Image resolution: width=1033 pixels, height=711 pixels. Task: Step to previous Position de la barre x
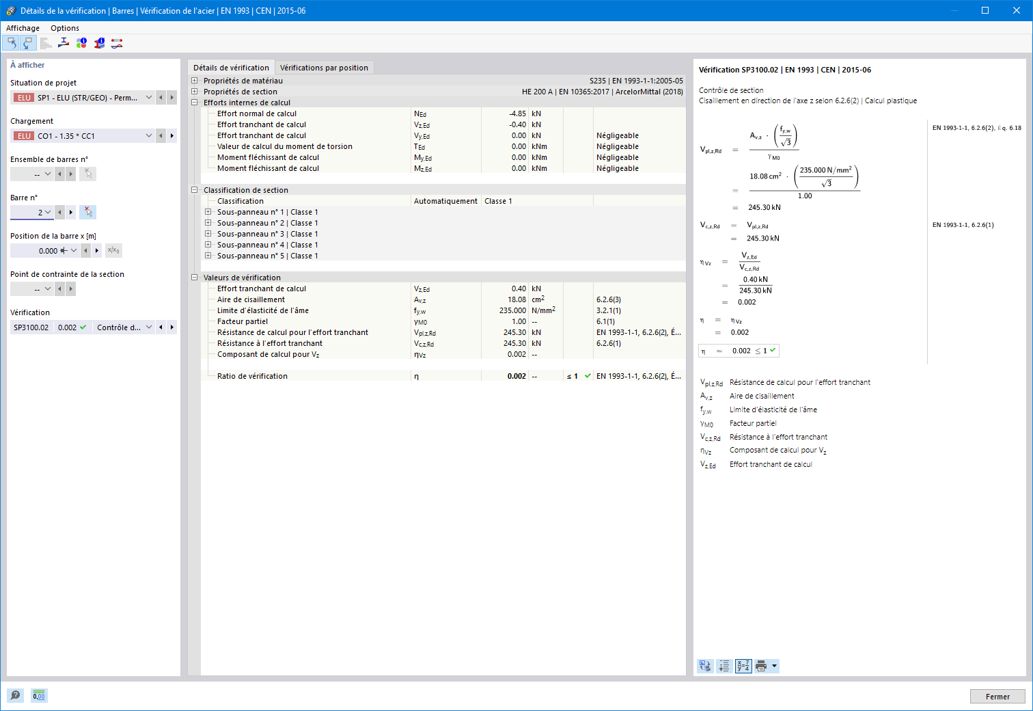(x=86, y=250)
